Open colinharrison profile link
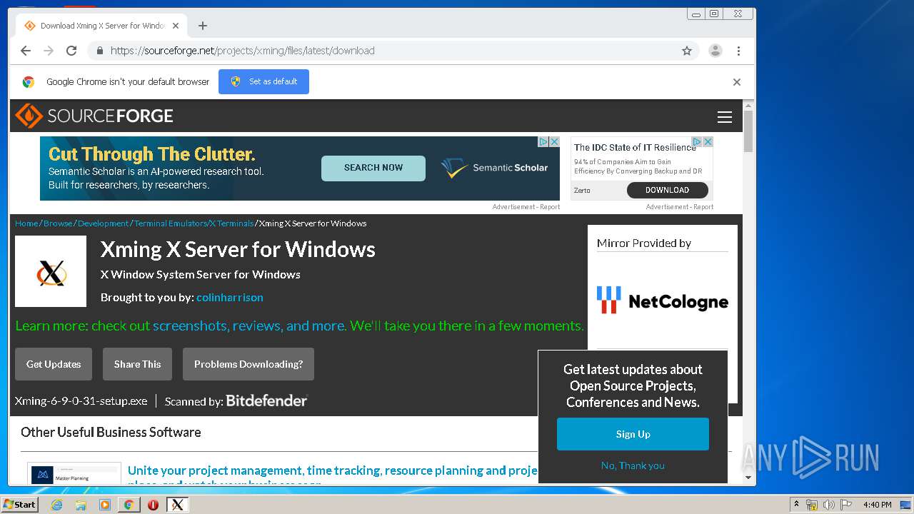914x514 pixels. (x=230, y=297)
